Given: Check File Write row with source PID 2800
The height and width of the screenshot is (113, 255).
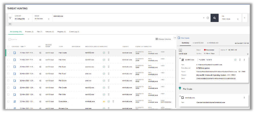Looking at the screenshot, I should tap(8, 95).
